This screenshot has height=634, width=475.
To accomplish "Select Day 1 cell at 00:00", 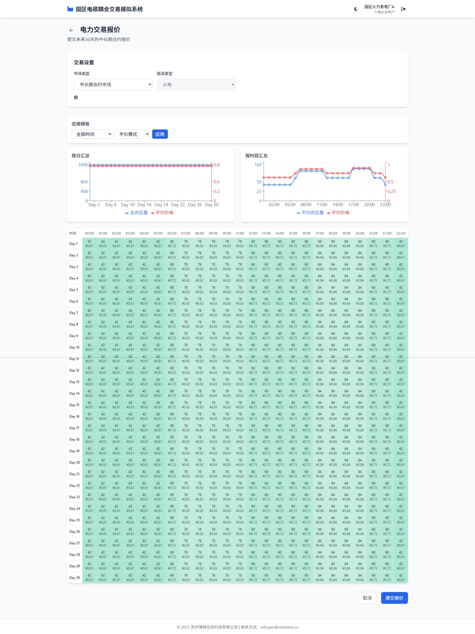I will (x=89, y=244).
